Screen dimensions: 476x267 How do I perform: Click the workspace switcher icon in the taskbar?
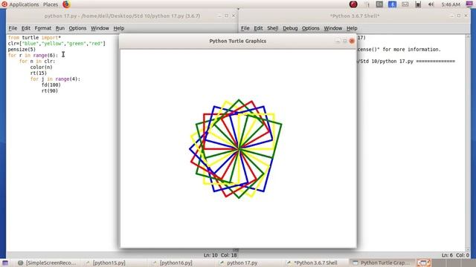(x=424, y=263)
